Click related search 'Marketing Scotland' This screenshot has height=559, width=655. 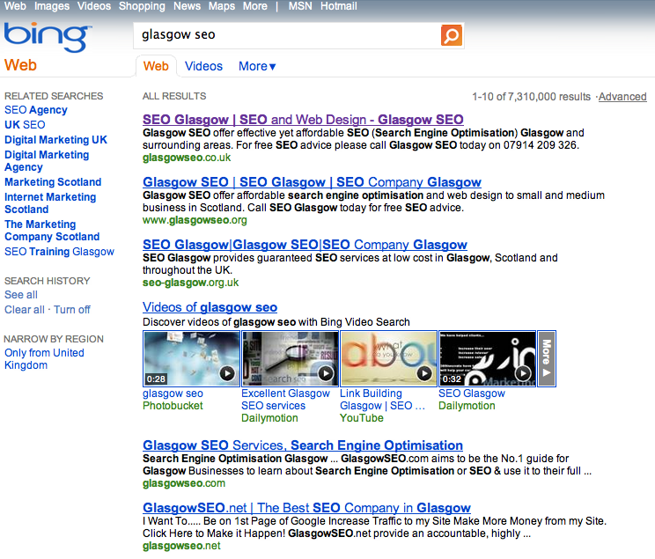click(53, 182)
